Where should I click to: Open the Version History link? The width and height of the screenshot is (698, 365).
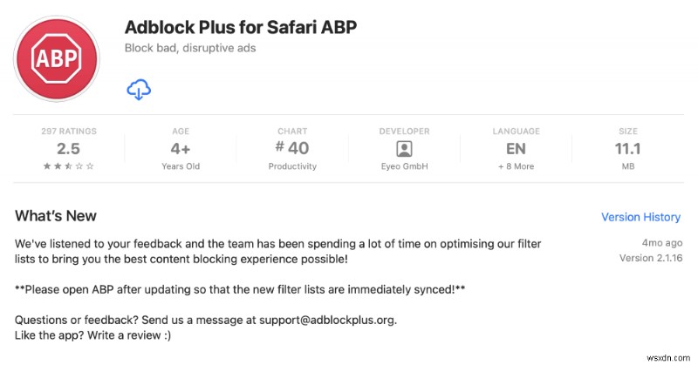point(640,217)
